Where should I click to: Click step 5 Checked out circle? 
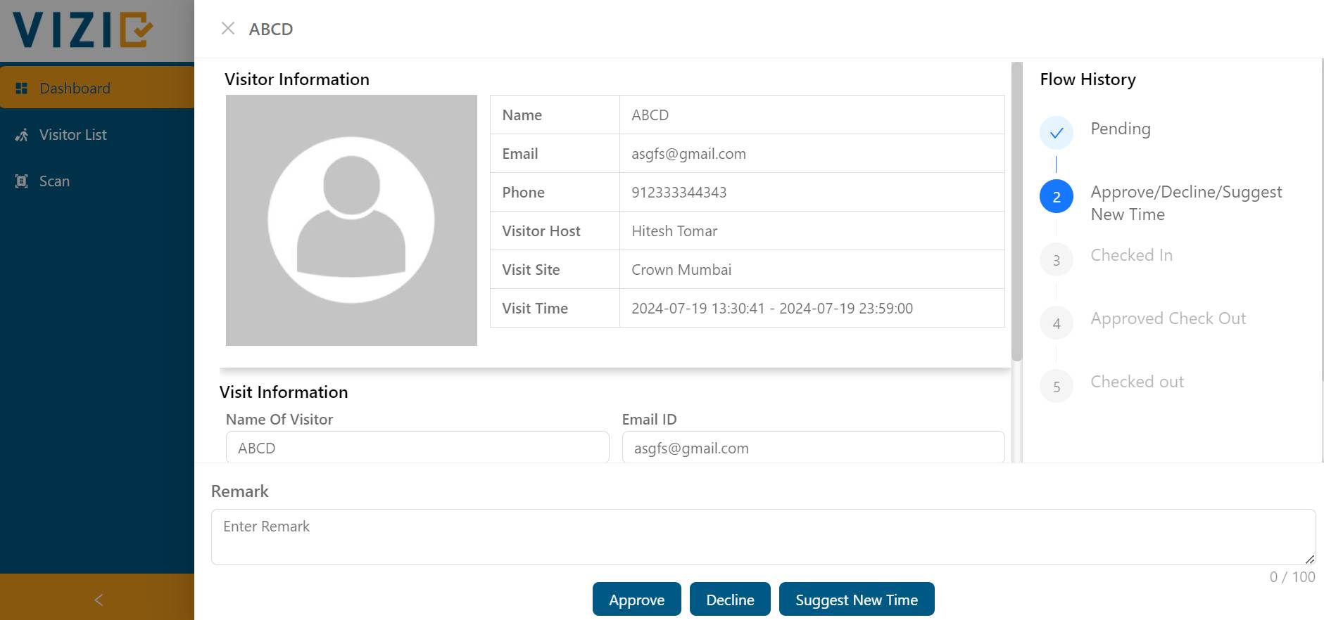point(1056,387)
